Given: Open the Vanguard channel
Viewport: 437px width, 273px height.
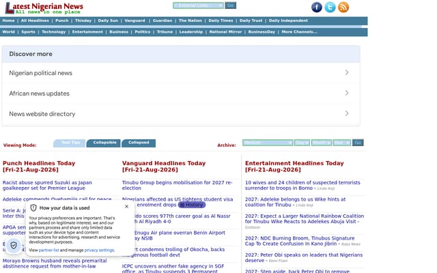Looking at the screenshot, I should point(135,20).
